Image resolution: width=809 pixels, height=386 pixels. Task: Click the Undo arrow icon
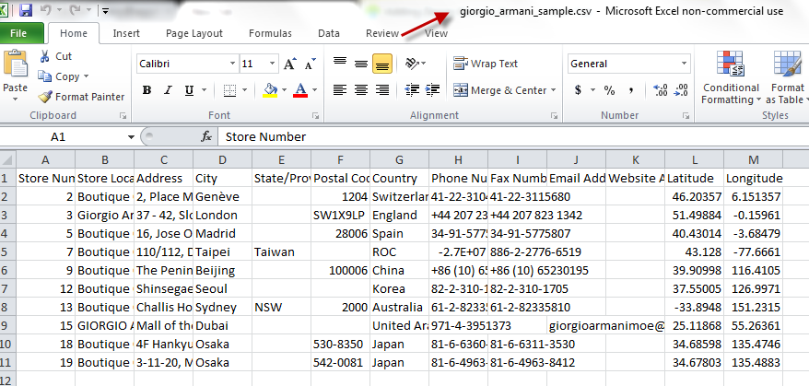click(45, 10)
